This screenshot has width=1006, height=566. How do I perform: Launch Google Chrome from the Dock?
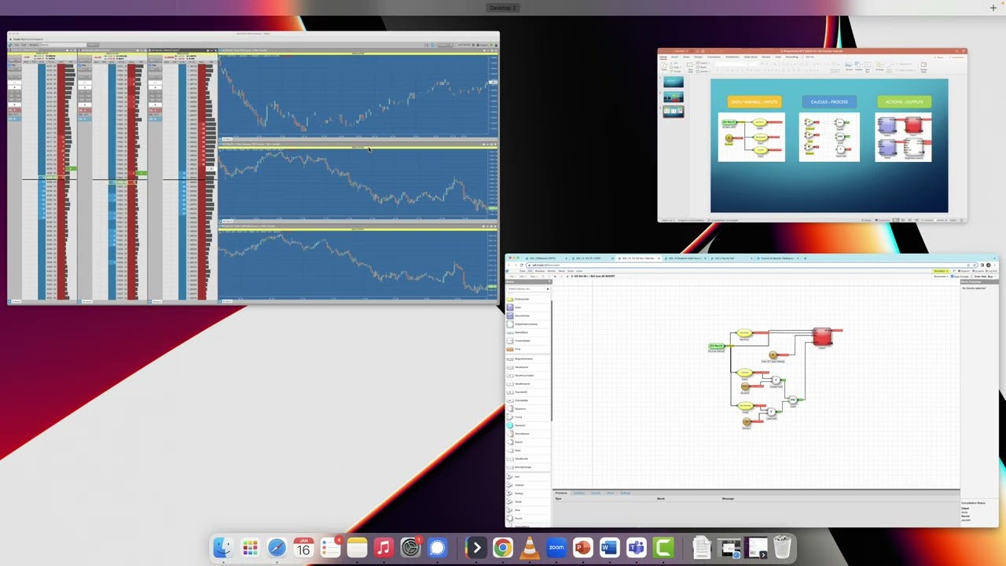pos(502,547)
